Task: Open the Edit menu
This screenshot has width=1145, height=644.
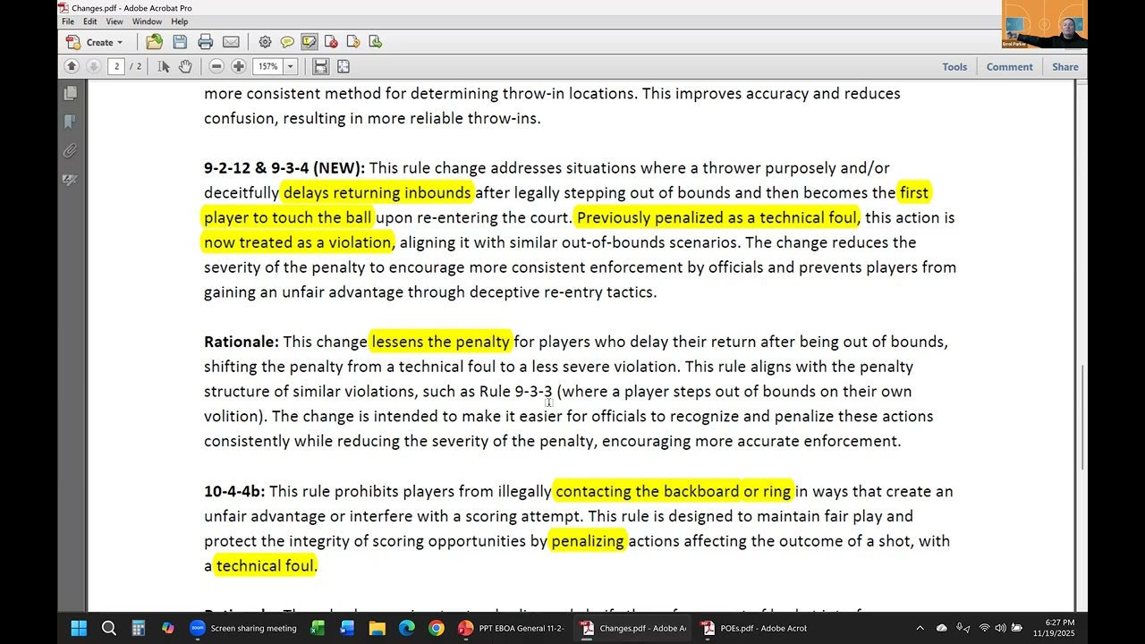Action: point(90,21)
